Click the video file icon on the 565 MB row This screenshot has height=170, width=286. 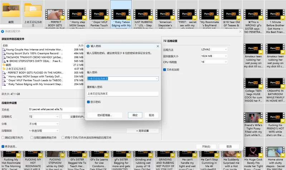coord(4,61)
